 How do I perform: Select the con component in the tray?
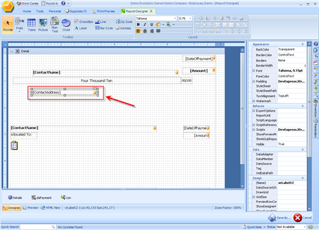pyautogui.click(x=66, y=197)
